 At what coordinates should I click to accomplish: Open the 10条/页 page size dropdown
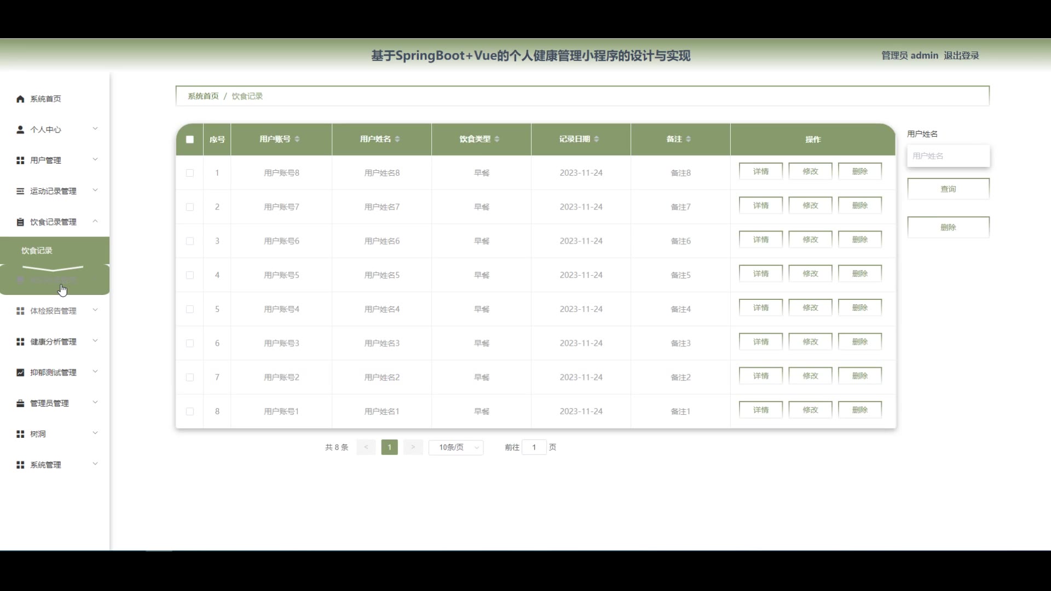pyautogui.click(x=455, y=447)
